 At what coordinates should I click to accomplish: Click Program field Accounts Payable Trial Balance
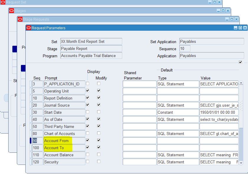click(x=91, y=56)
